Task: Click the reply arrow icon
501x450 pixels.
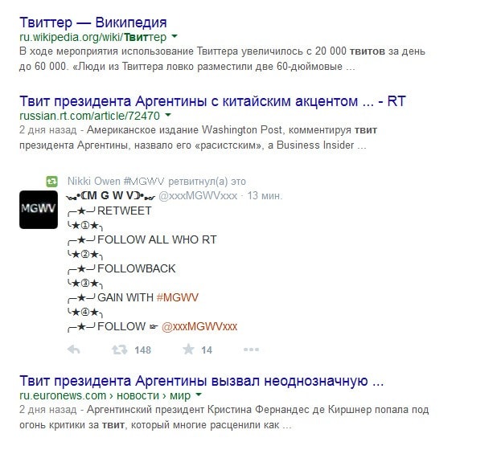Action: click(74, 350)
